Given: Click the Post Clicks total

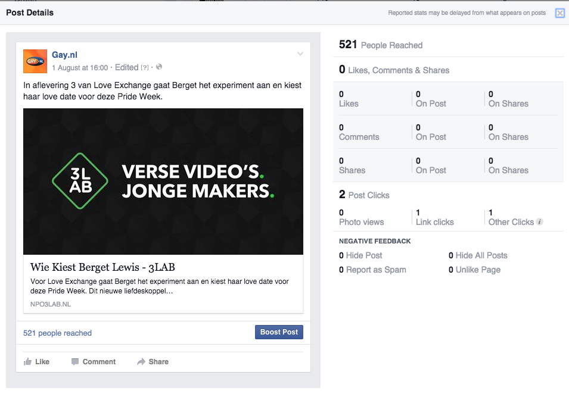Looking at the screenshot, I should point(364,195).
